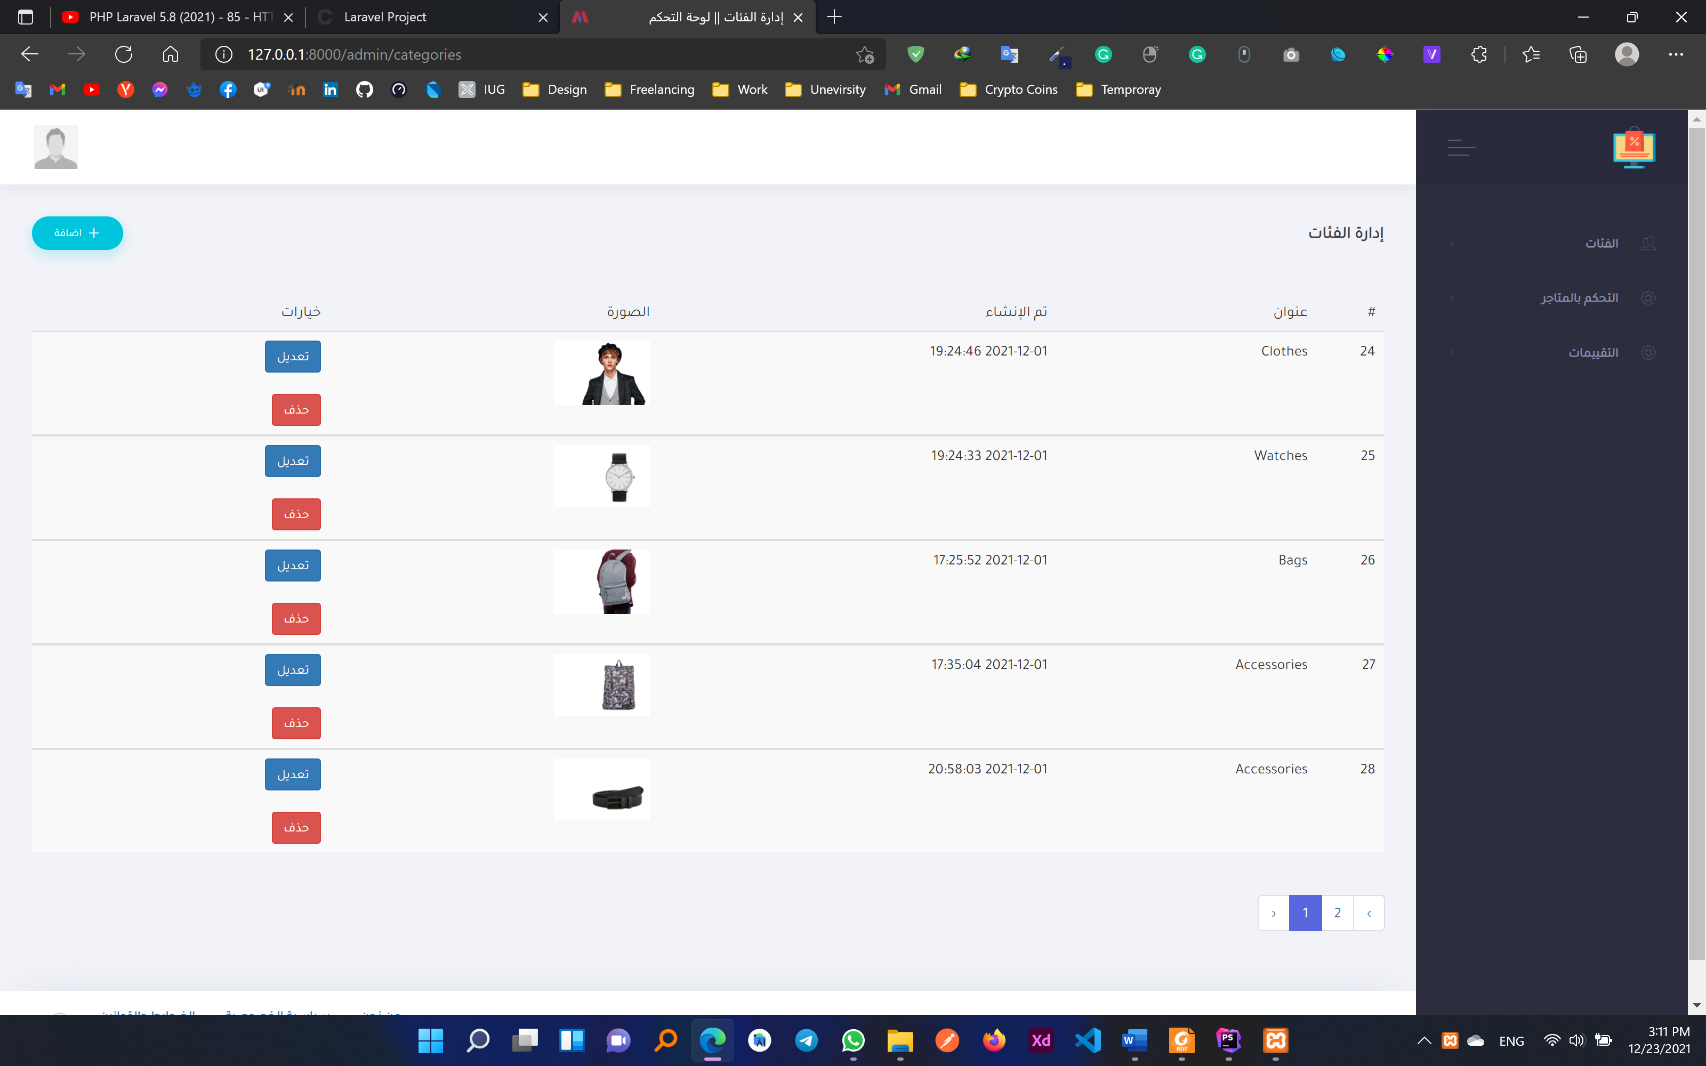Viewport: 1706px width, 1066px height.
Task: Click the discount dashboard logo icon
Action: tap(1634, 147)
